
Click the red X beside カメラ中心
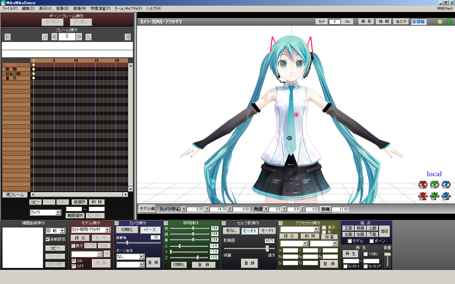click(x=184, y=209)
